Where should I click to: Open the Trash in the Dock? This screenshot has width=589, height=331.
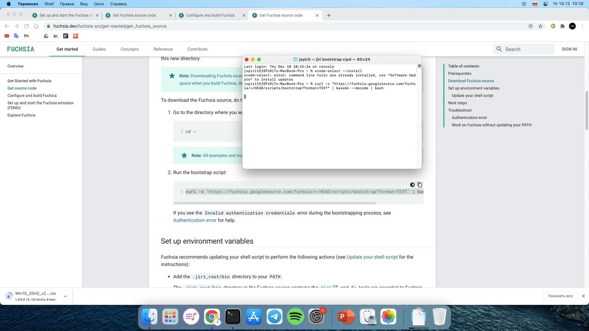(440, 316)
